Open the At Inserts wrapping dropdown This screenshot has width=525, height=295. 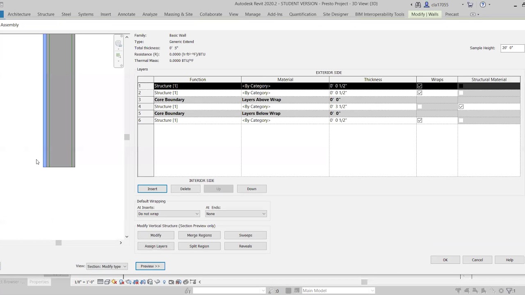pos(169,214)
